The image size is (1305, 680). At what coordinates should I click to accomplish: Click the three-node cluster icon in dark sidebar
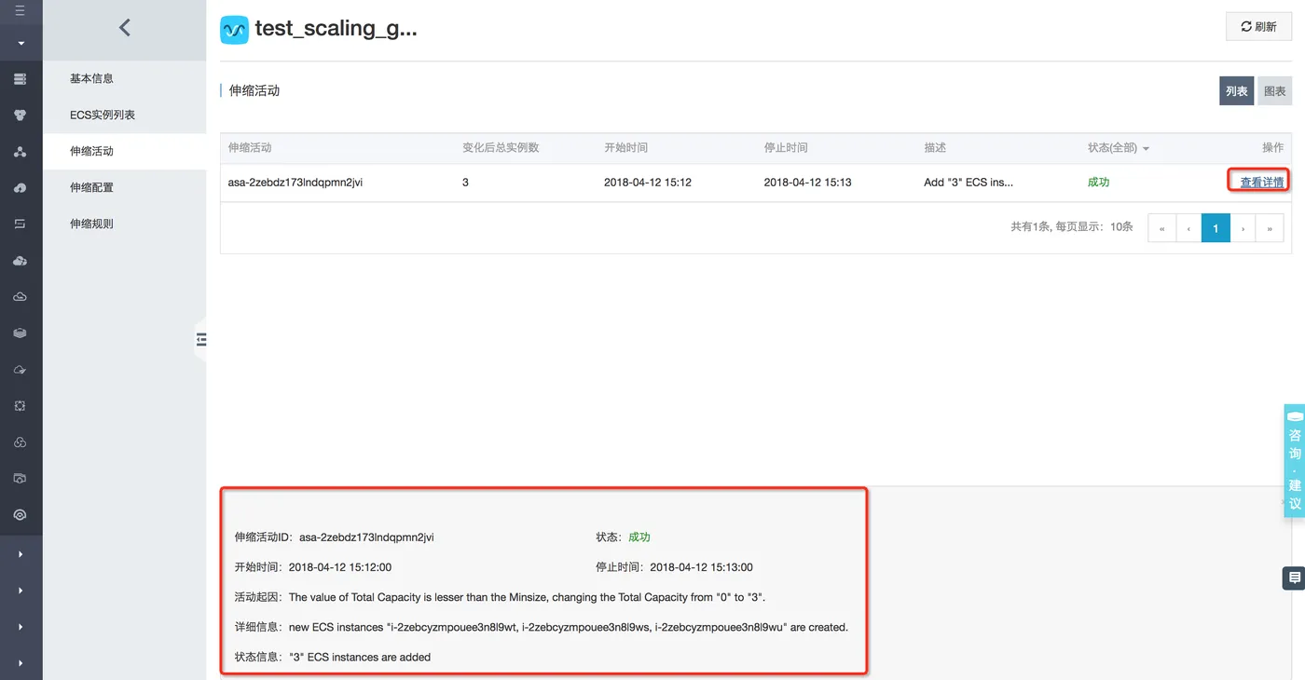coord(21,151)
